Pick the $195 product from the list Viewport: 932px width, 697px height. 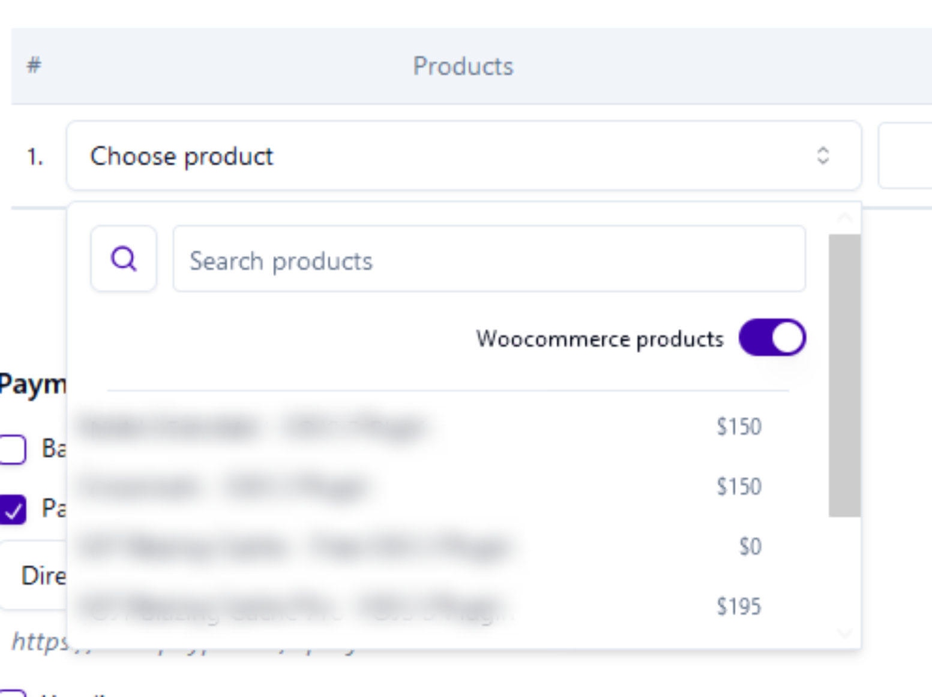(x=420, y=606)
